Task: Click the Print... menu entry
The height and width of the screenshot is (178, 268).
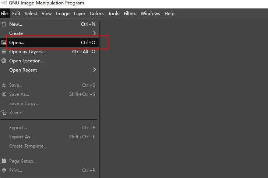Action: tap(49, 170)
